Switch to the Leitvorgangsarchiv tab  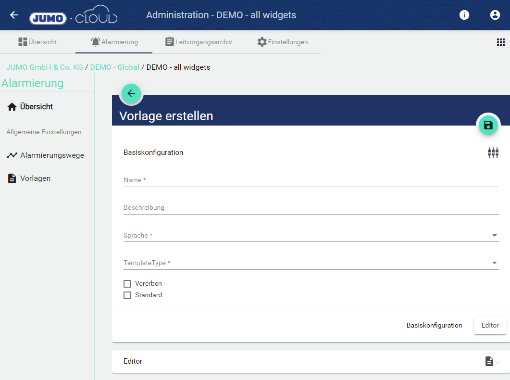tap(198, 42)
